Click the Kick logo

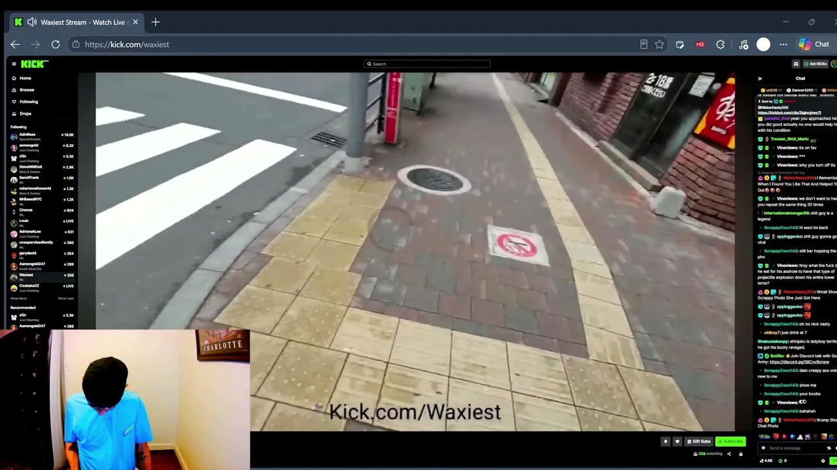[34, 64]
